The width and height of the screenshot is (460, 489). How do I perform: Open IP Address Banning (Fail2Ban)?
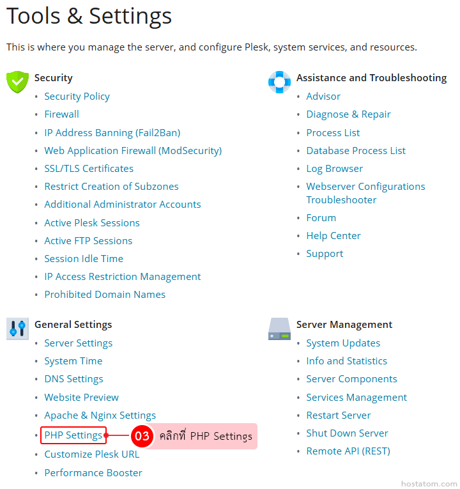(112, 133)
